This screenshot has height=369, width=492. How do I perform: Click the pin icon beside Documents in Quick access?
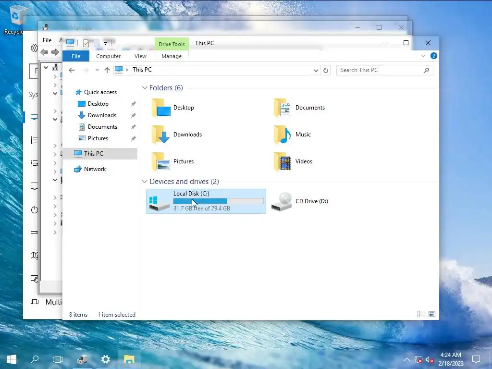pyautogui.click(x=134, y=127)
